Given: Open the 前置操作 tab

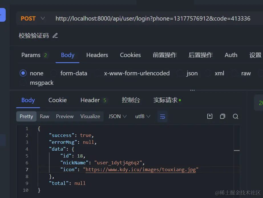Looking at the screenshot, I should coord(165,55).
